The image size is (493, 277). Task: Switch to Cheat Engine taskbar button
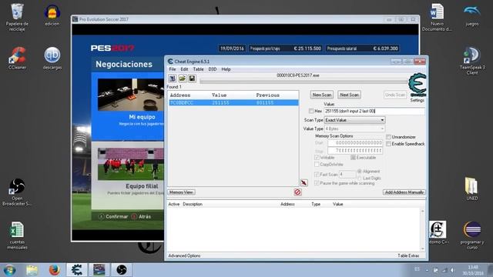click(77, 270)
